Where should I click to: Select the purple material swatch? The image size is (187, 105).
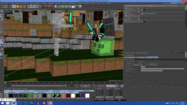click(82, 96)
